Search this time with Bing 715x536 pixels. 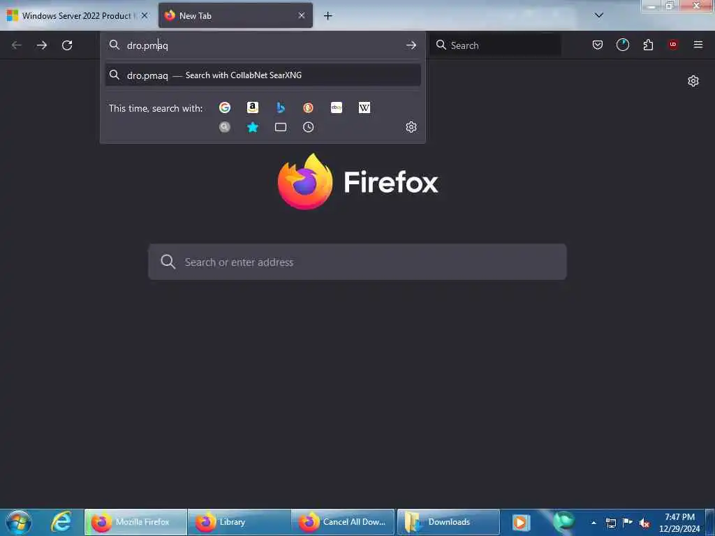tap(281, 107)
